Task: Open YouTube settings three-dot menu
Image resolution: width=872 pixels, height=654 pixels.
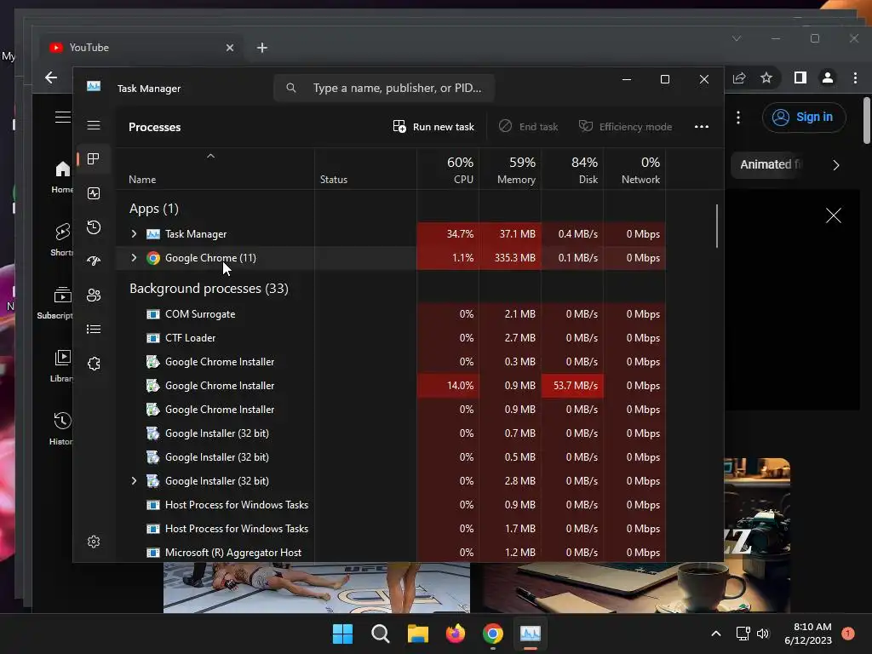Action: [x=738, y=118]
